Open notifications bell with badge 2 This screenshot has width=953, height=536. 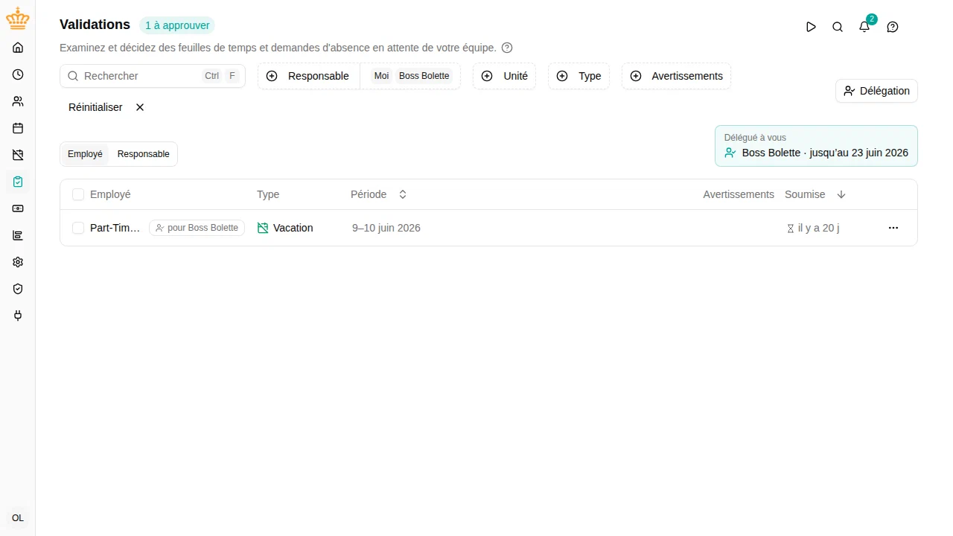pos(864,27)
